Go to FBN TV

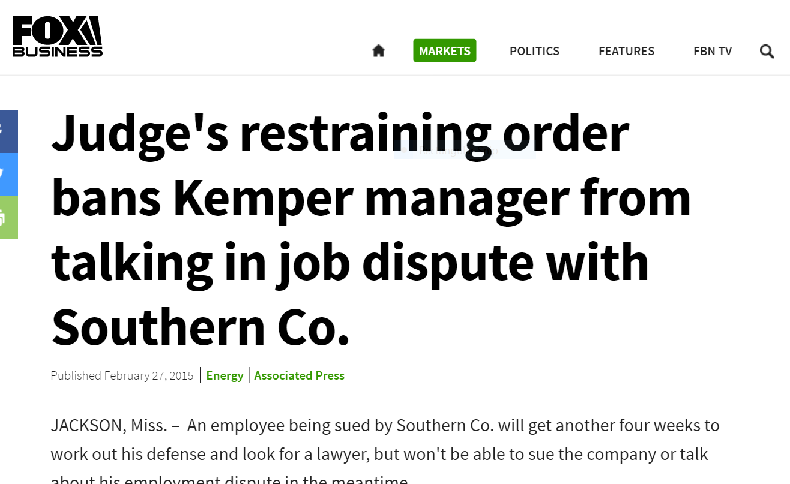pos(713,51)
